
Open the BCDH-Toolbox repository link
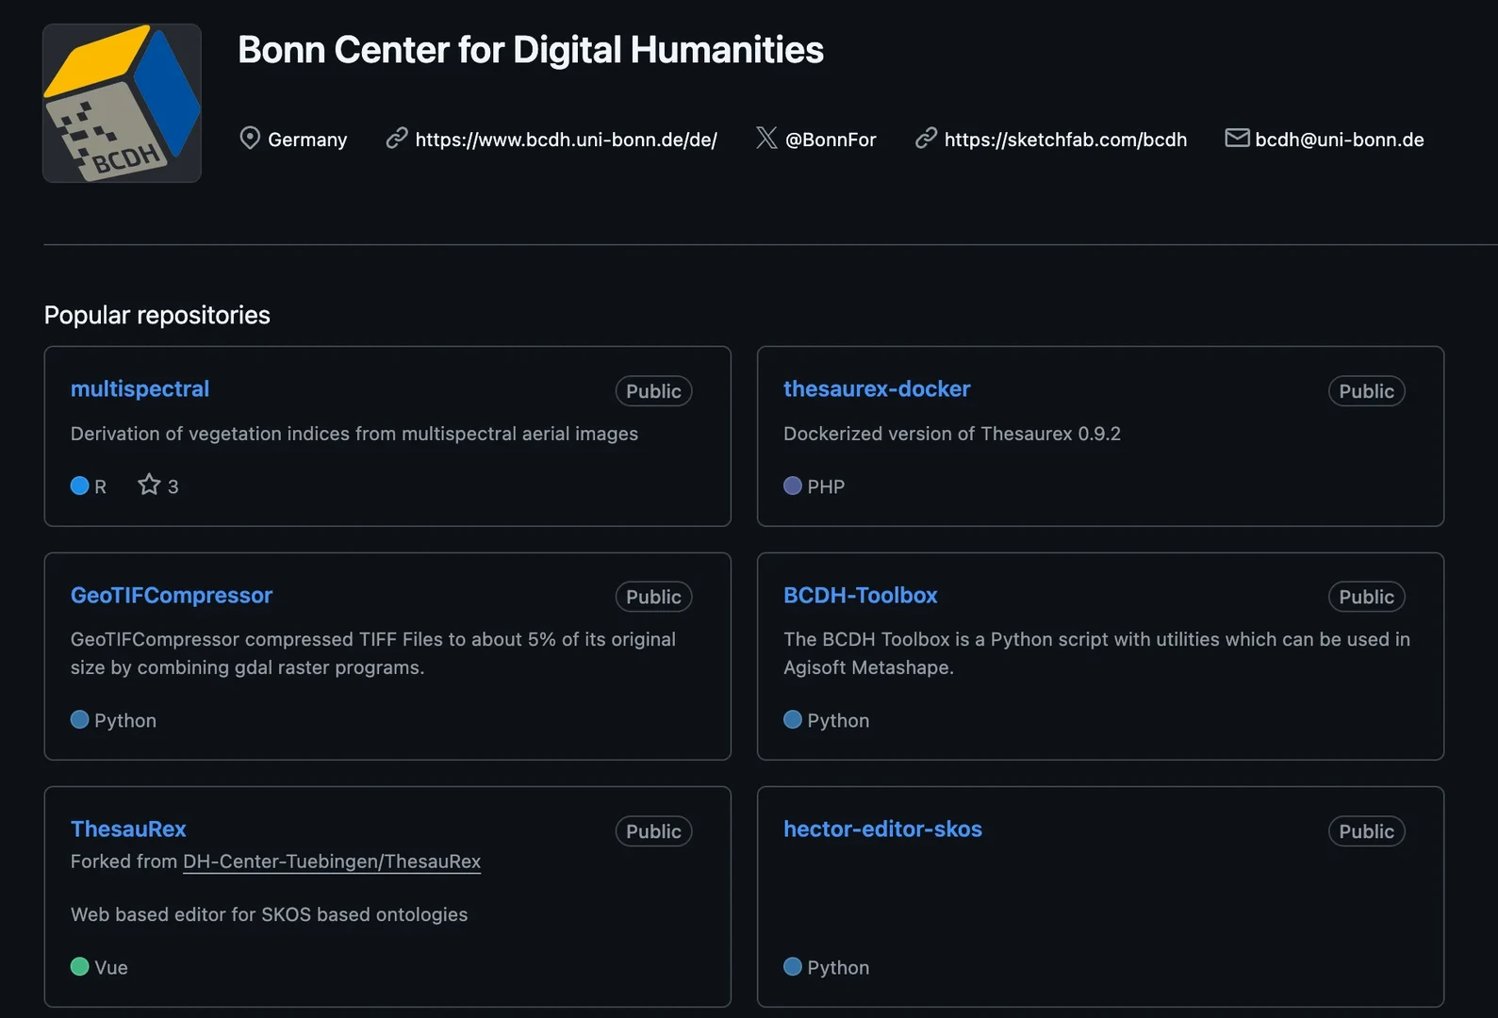click(860, 595)
